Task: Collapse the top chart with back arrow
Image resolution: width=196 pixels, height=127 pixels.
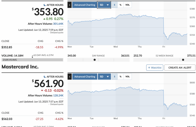Action: [x=70, y=5]
